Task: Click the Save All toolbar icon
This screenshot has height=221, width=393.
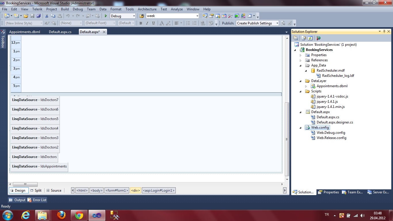Action: point(39,16)
